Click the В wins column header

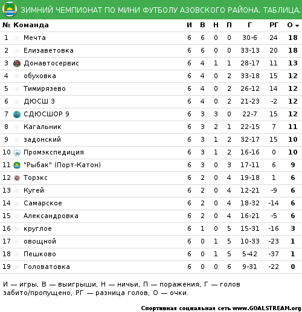tap(202, 25)
